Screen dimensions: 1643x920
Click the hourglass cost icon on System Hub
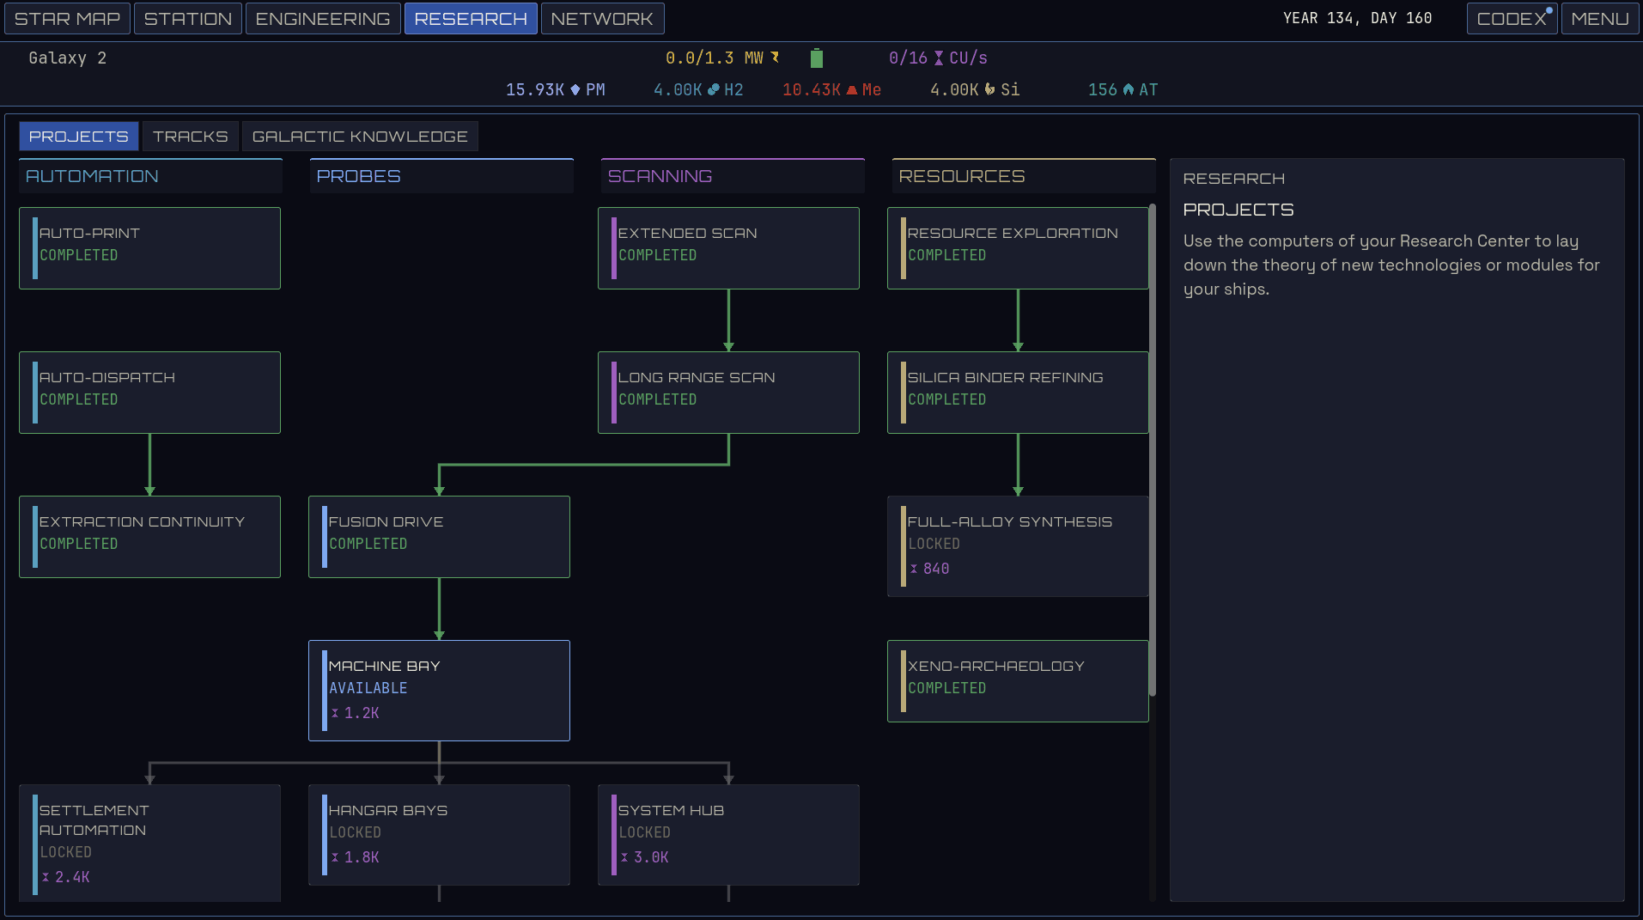click(x=624, y=857)
